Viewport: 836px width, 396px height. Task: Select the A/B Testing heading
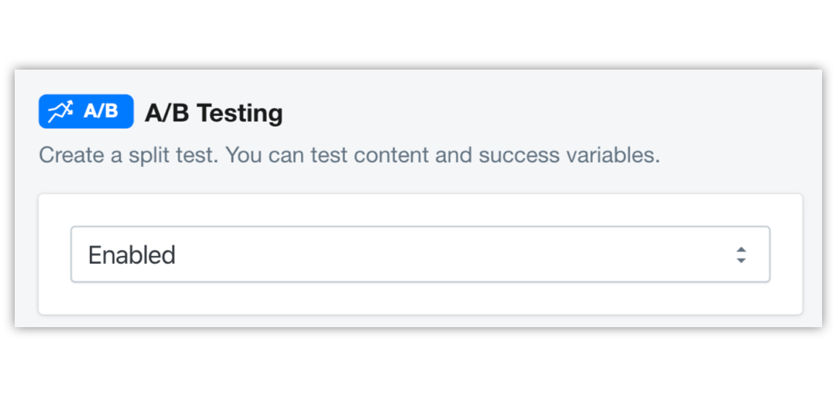tap(214, 113)
